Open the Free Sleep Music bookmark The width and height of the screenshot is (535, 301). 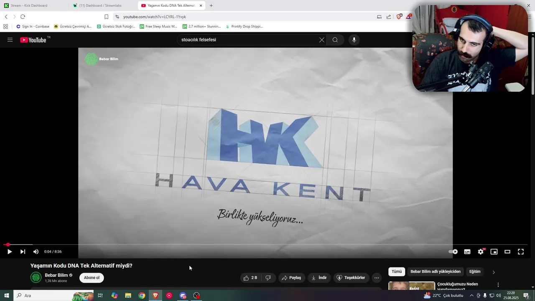pos(158,26)
